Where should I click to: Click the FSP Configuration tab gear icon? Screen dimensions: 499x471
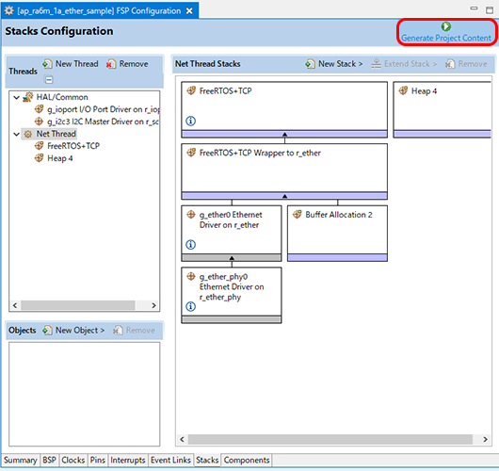point(8,10)
